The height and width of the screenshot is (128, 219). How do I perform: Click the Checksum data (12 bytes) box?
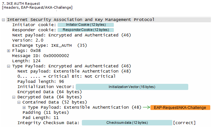pos(127,123)
